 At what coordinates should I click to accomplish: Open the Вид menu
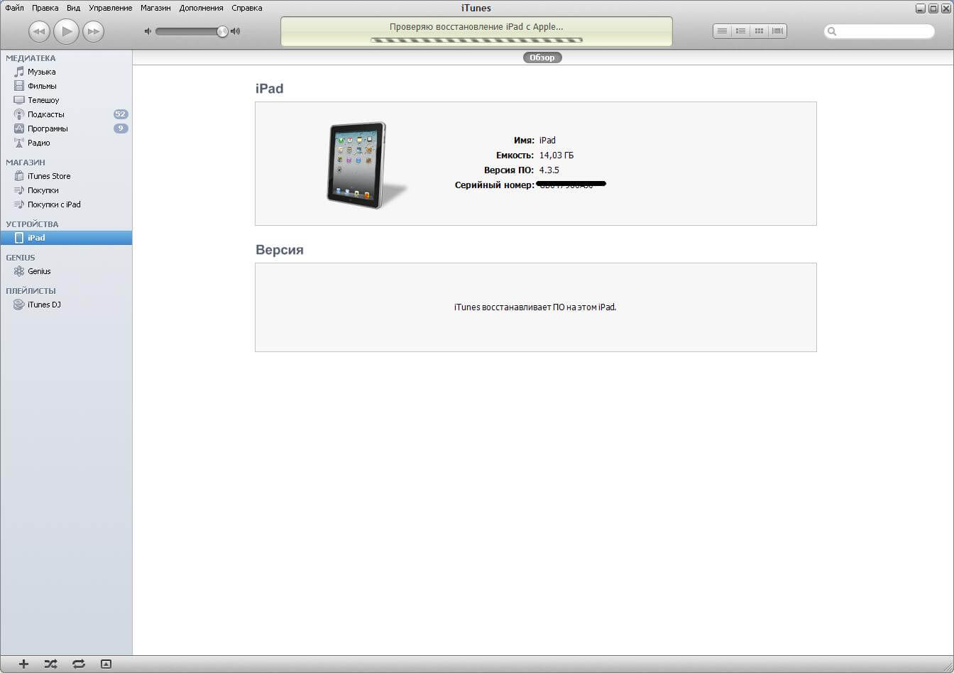coord(73,8)
